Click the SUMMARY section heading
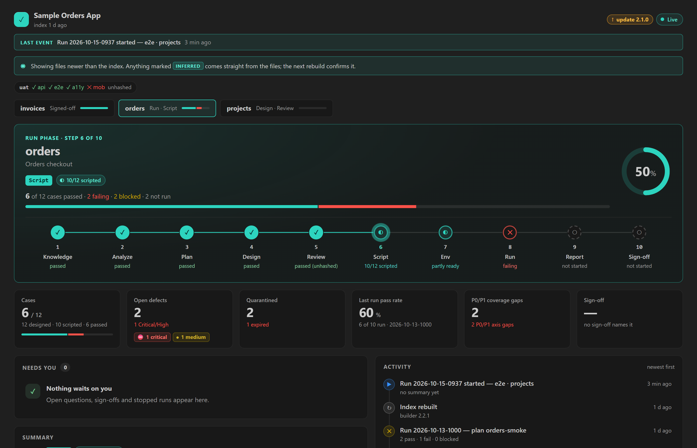This screenshot has height=448, width=697. [x=38, y=438]
